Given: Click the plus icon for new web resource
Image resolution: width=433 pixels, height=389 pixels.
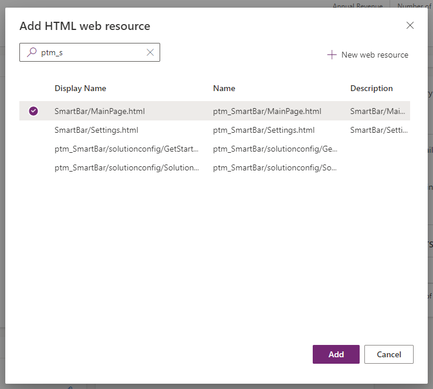Looking at the screenshot, I should click(x=331, y=55).
